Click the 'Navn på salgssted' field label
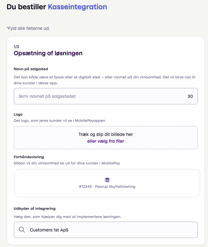208x247 pixels. click(x=31, y=69)
